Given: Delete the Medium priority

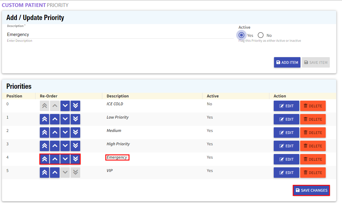Looking at the screenshot, I should [313, 133].
